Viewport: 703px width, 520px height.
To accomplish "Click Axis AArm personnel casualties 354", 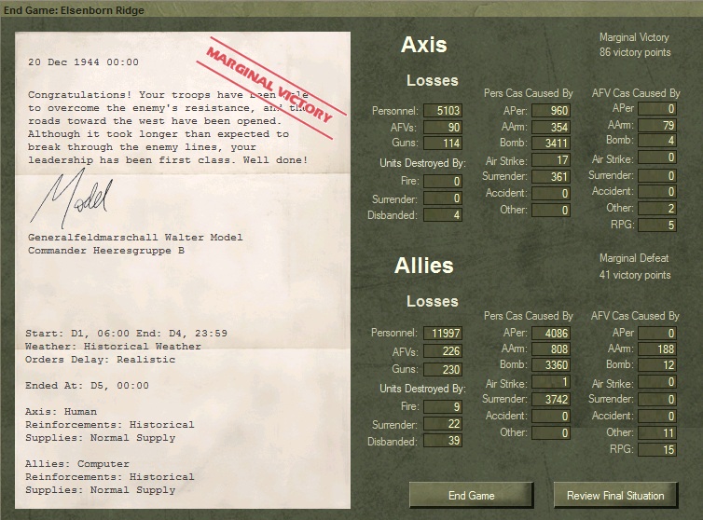I will (x=551, y=128).
